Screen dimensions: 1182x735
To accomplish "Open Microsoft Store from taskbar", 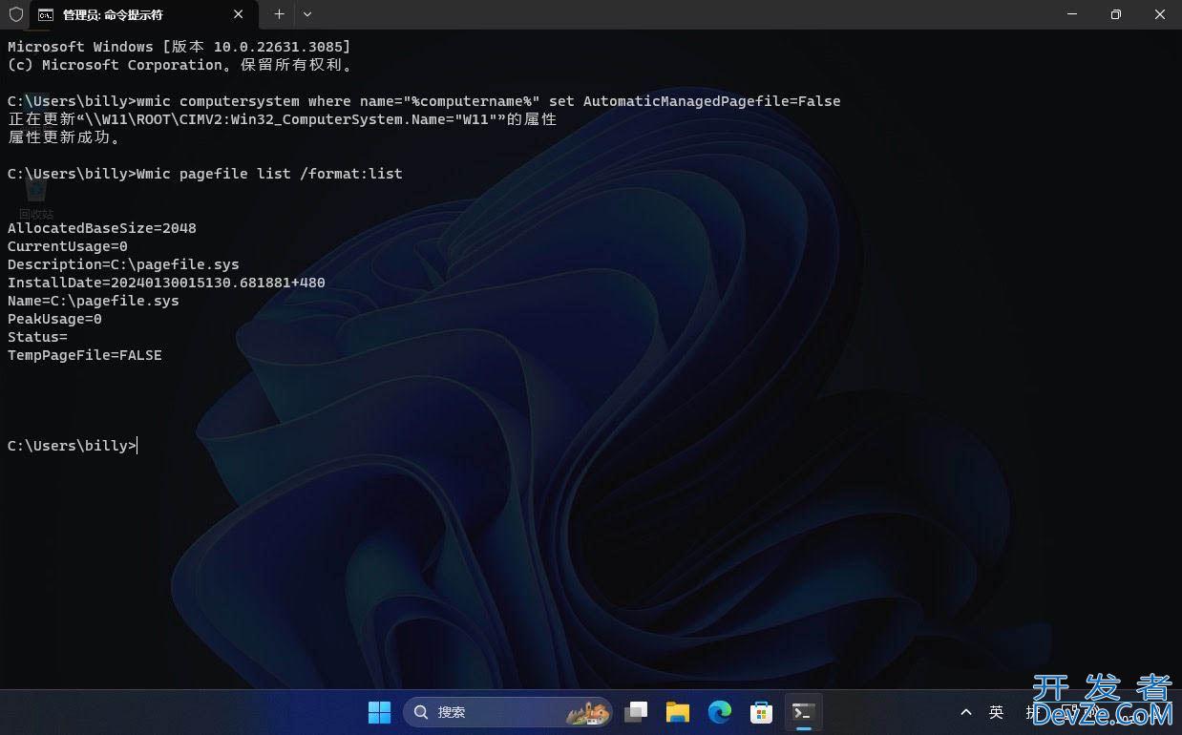I will point(761,712).
